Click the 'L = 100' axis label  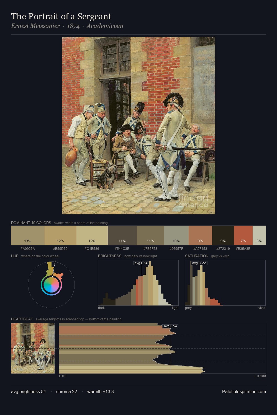coord(260,376)
